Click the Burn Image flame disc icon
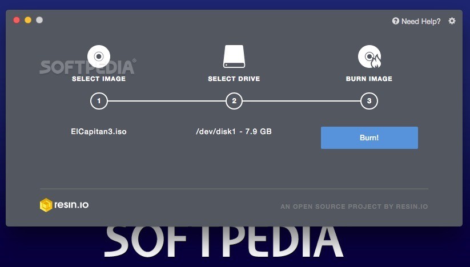 point(369,56)
